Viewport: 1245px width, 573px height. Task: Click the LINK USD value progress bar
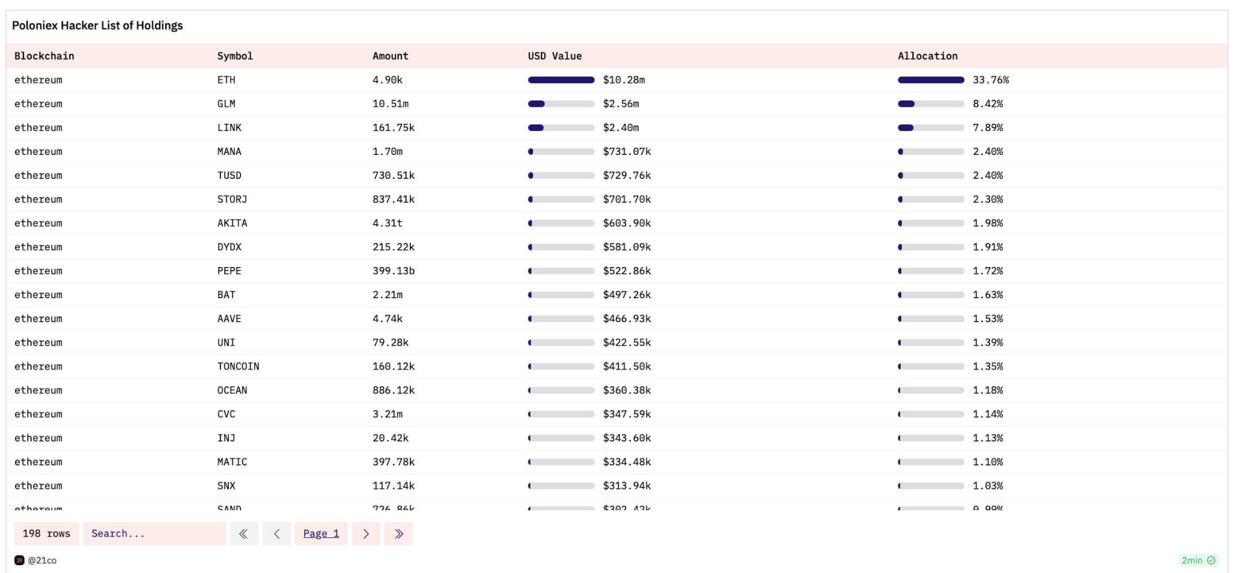[x=561, y=128]
